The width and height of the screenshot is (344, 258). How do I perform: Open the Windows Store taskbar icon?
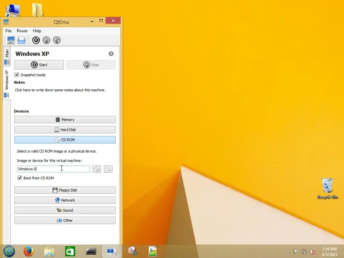(70, 251)
